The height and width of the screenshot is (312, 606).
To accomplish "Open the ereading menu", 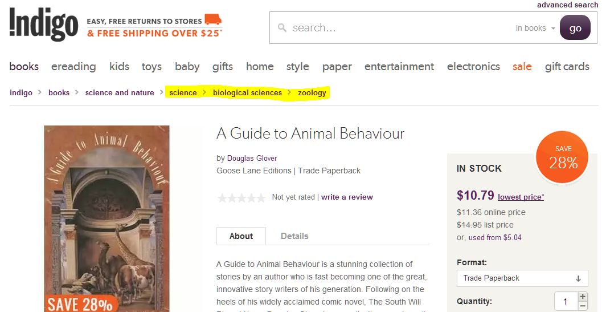I will coord(73,67).
